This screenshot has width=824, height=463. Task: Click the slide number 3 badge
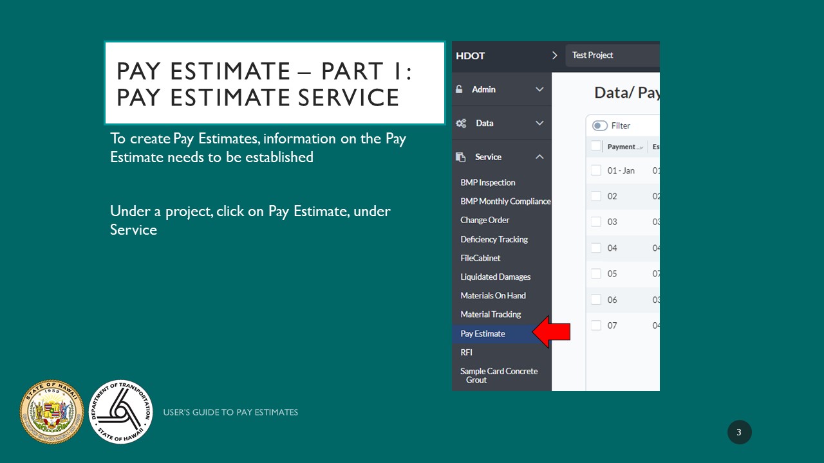coord(739,432)
